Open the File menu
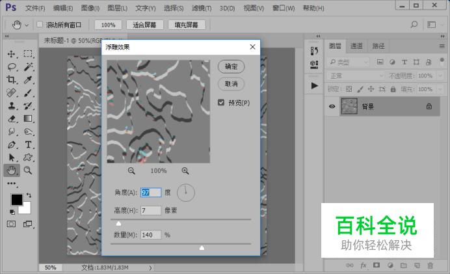Image resolution: width=450 pixels, height=274 pixels. (35, 8)
